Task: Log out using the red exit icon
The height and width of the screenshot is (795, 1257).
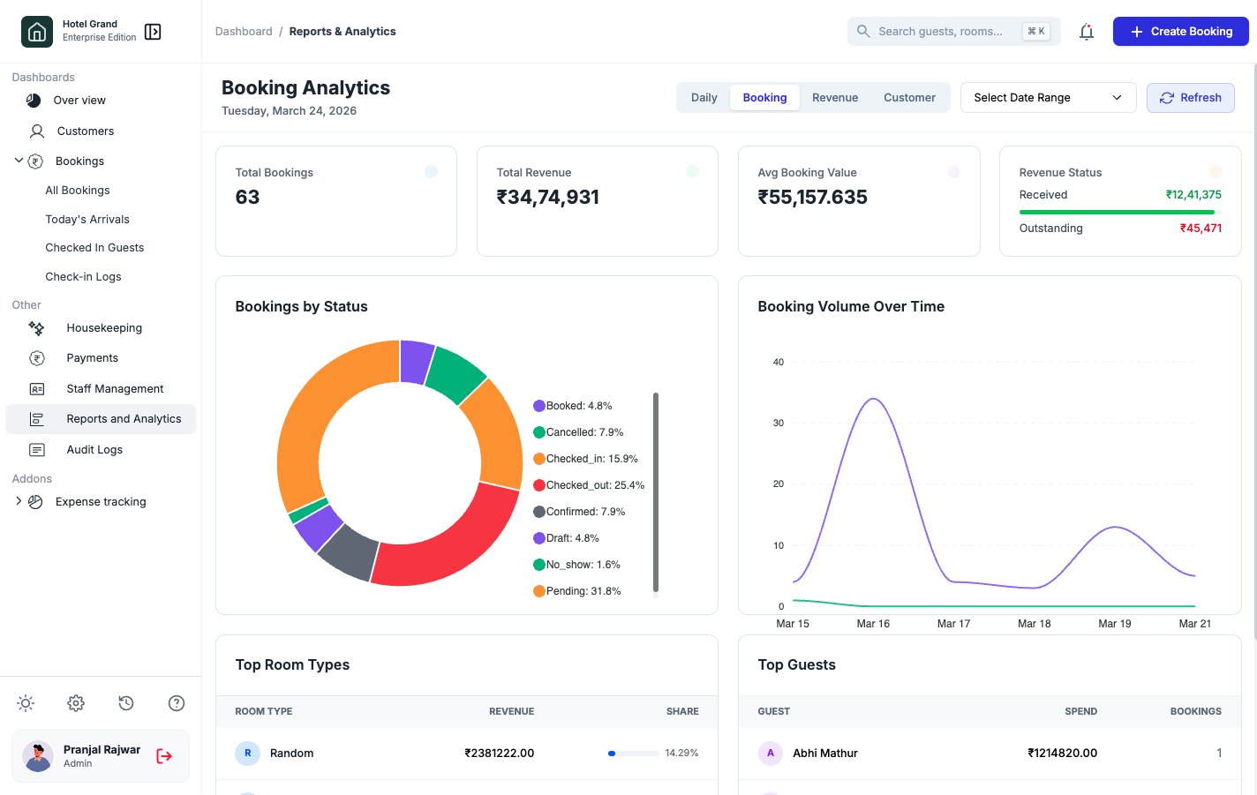Action: (x=163, y=756)
